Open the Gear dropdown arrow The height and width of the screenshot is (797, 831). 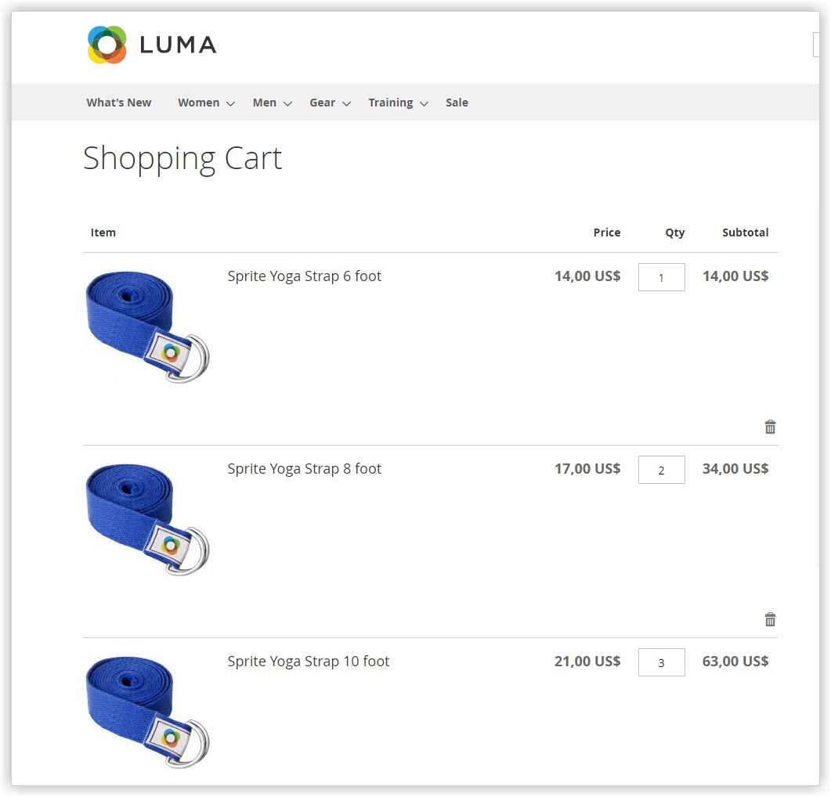[347, 103]
